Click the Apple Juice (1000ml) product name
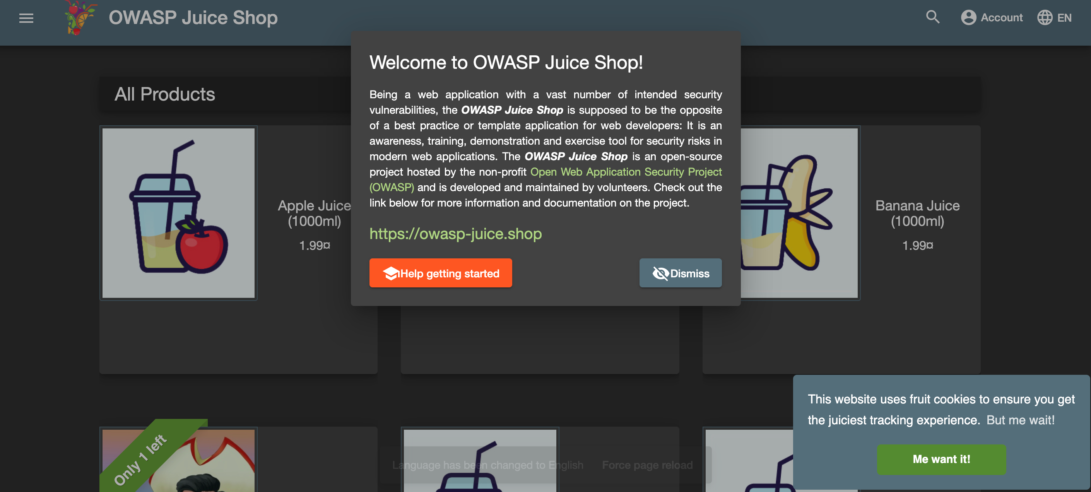This screenshot has width=1091, height=492. pyautogui.click(x=314, y=213)
